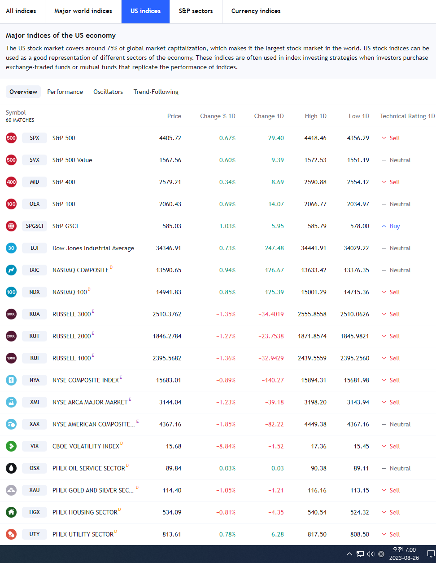
Task: Open the Windows notification center icon
Action: [x=430, y=554]
